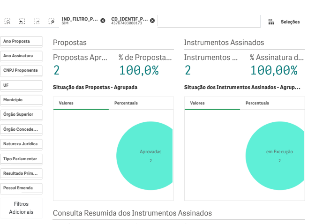323x224 pixels.
Task: Remove the CD_IDENTIF_P selection
Action: point(152,21)
